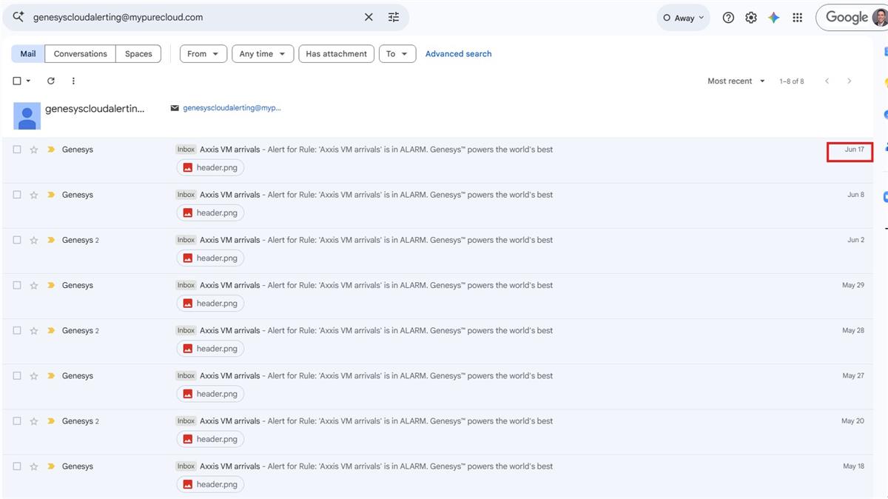Go to the newer results page arrow
This screenshot has height=499, width=888.
coord(827,81)
